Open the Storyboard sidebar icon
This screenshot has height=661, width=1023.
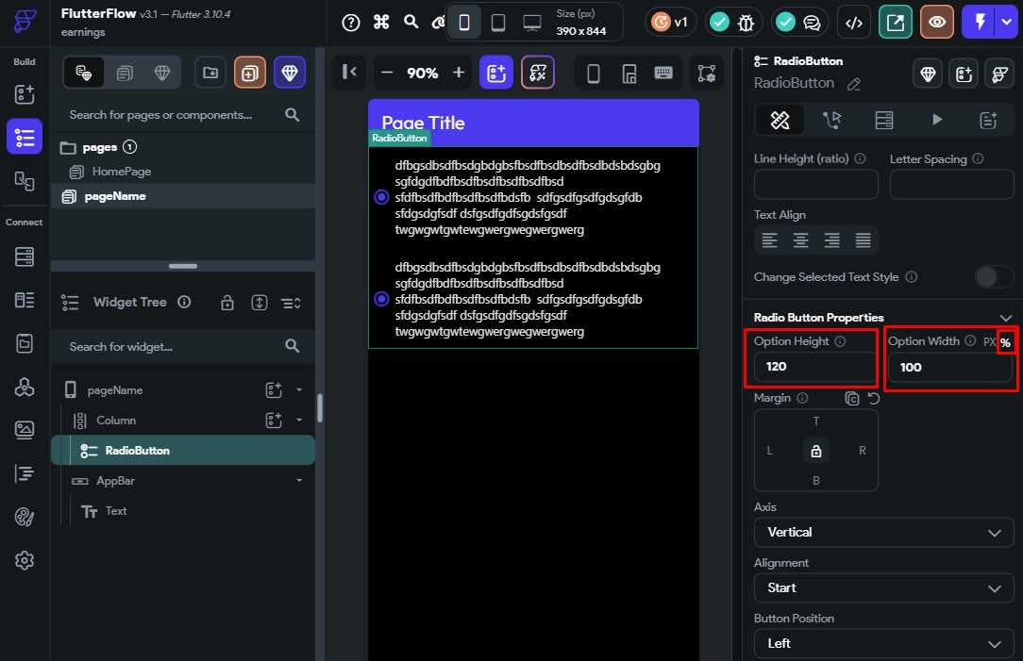point(25,180)
